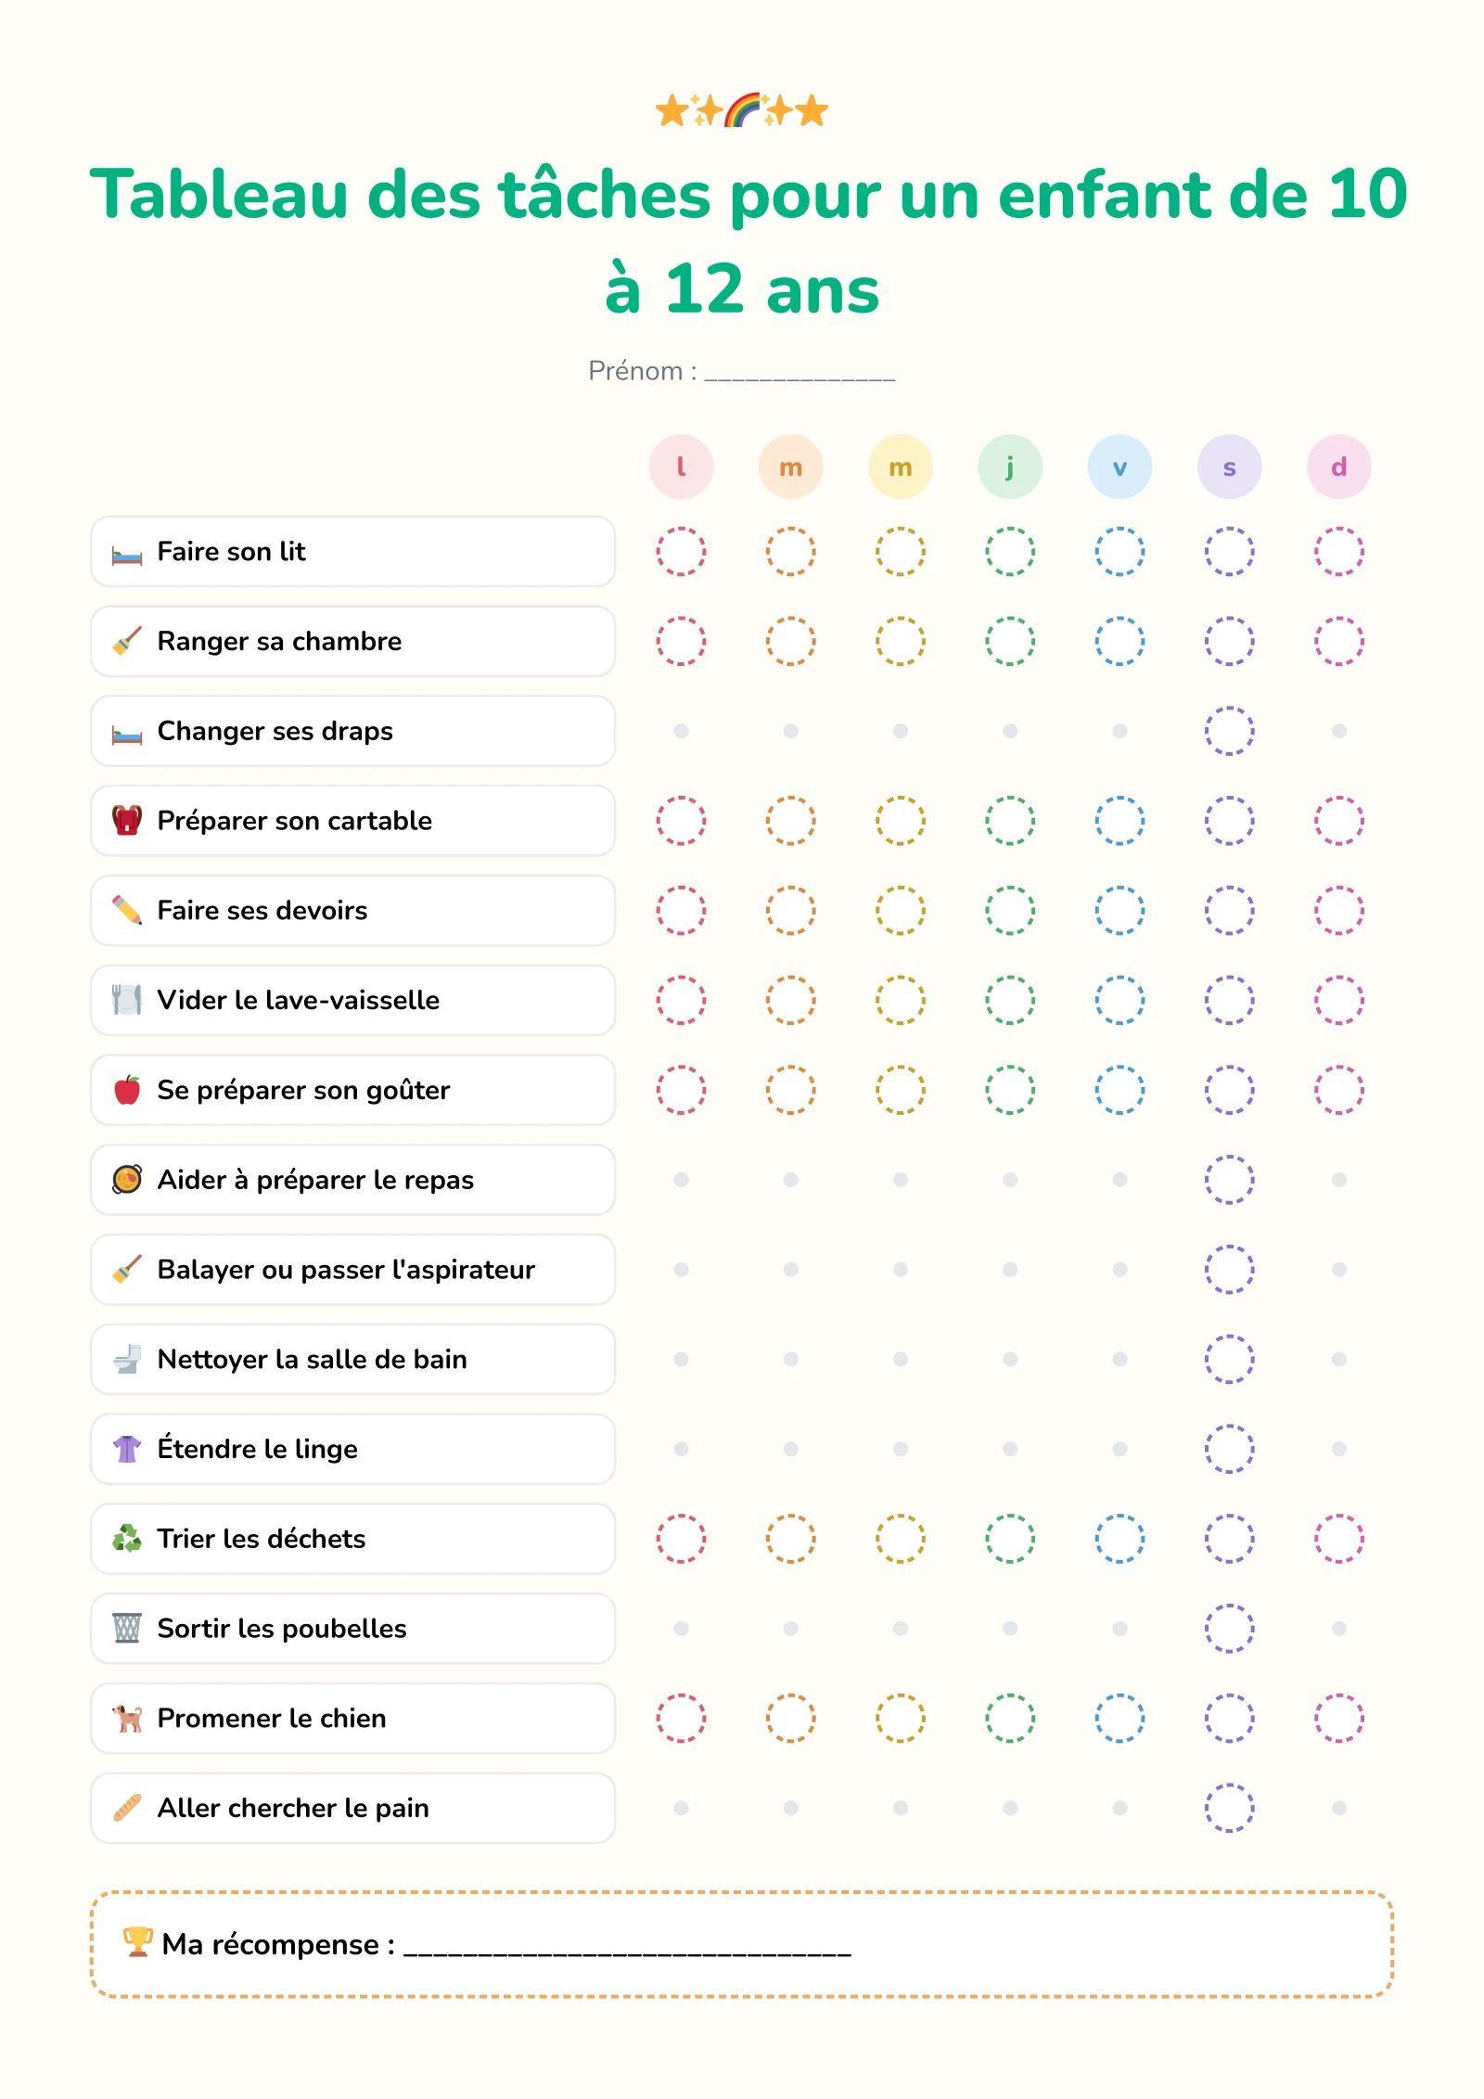Screen dimensions: 1484x2099
Task: Click the bed icon beside Faire son lit
Action: point(127,554)
